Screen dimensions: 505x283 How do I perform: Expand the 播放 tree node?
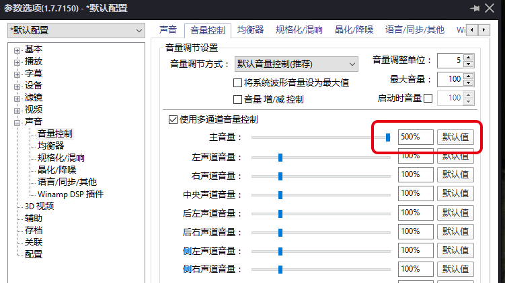coord(17,62)
